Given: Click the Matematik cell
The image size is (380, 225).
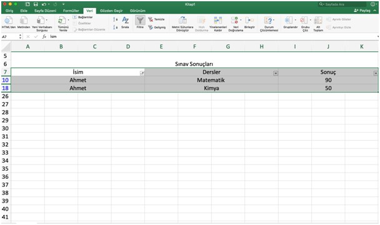Looking at the screenshot, I should coord(211,80).
